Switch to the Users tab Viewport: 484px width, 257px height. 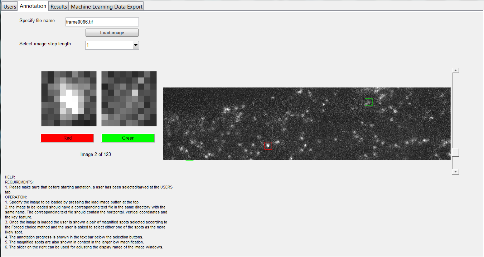(10, 6)
